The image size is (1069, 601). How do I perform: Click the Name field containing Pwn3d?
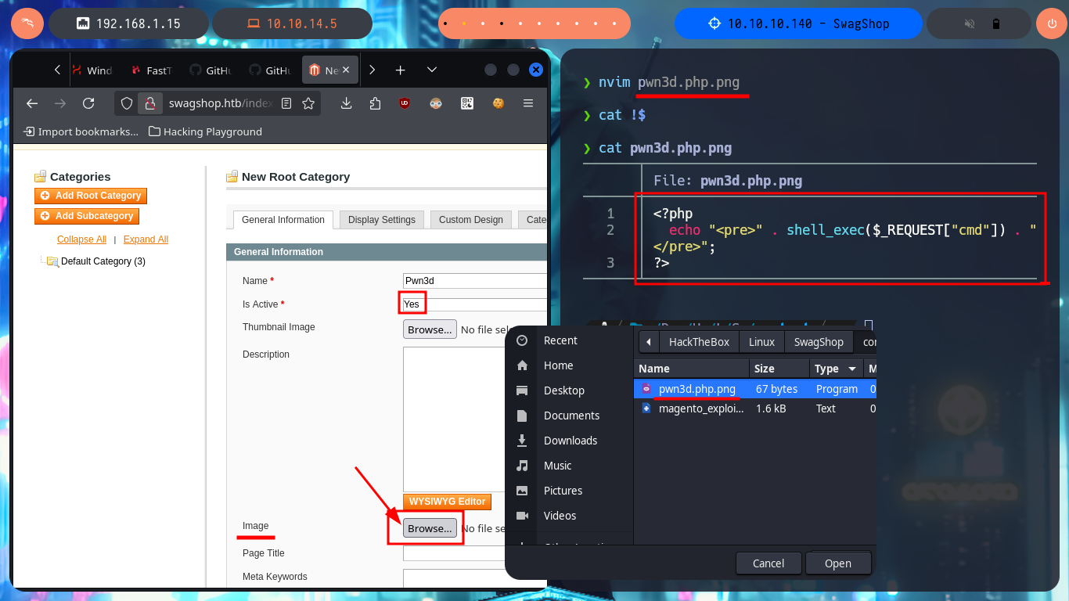click(474, 280)
